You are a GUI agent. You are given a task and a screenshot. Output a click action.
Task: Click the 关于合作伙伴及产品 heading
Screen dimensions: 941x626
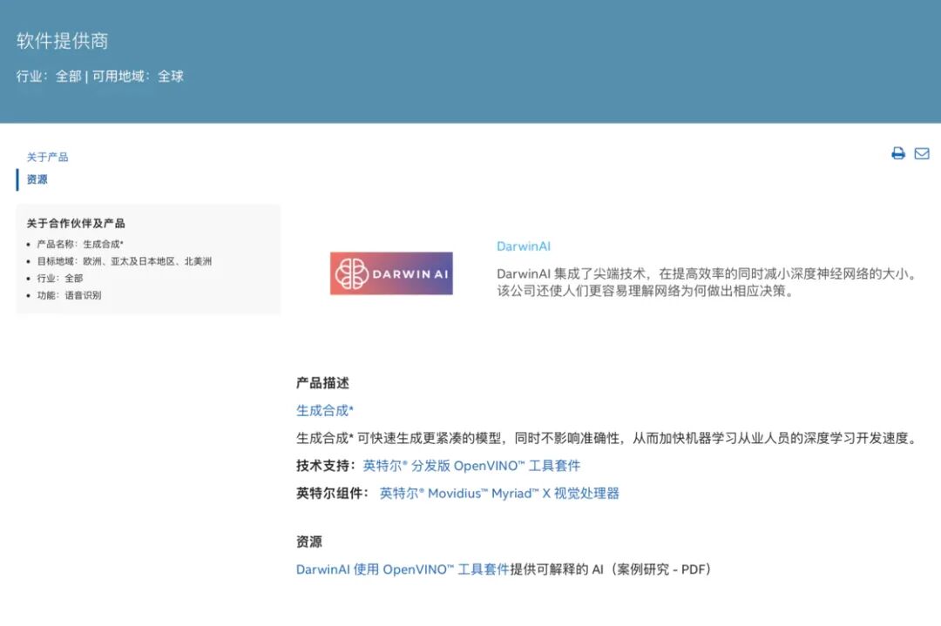[76, 223]
